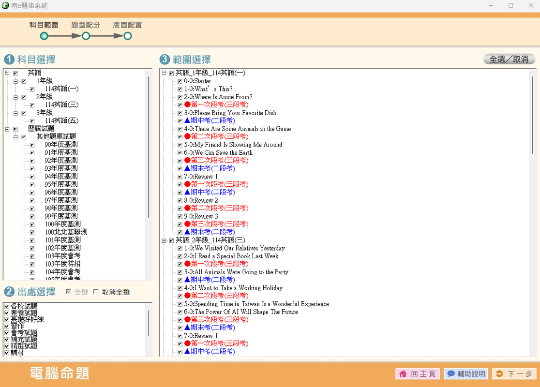Select 5-0:My Friend Is Showing Me Around
Viewport: 540px width, 387px height.
[233, 145]
